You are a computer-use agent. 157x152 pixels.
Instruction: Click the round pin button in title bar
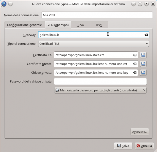(x=10, y=4)
